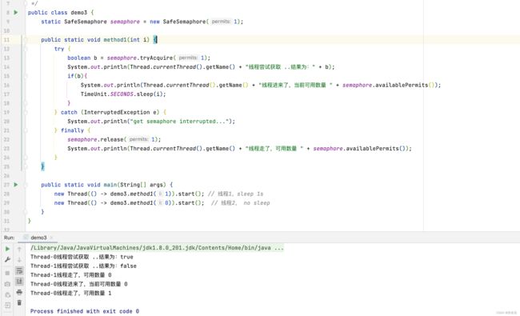Viewport: 520px width, 316px height.
Task: Click 'TimeUnit.SECONDS.sleep(i);' line
Action: [123, 94]
